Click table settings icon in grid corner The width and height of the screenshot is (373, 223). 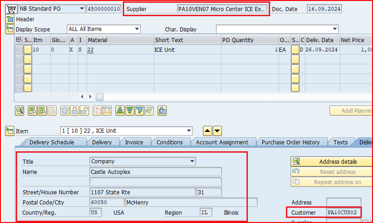[19, 40]
